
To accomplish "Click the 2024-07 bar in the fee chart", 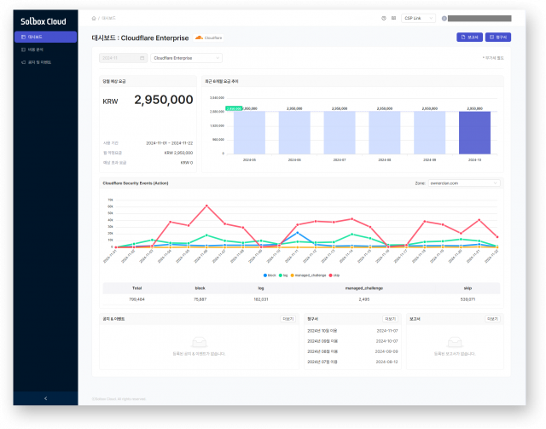I will 340,133.
